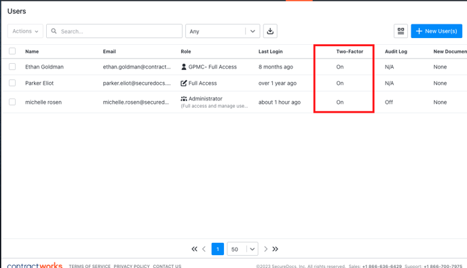Open the column layout view icon

click(x=400, y=31)
